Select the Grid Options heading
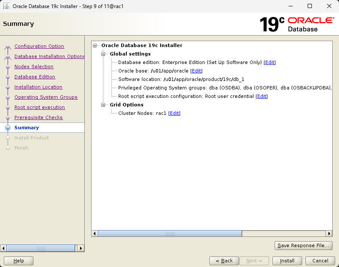Screen dimensions: 339x267 click(126, 105)
